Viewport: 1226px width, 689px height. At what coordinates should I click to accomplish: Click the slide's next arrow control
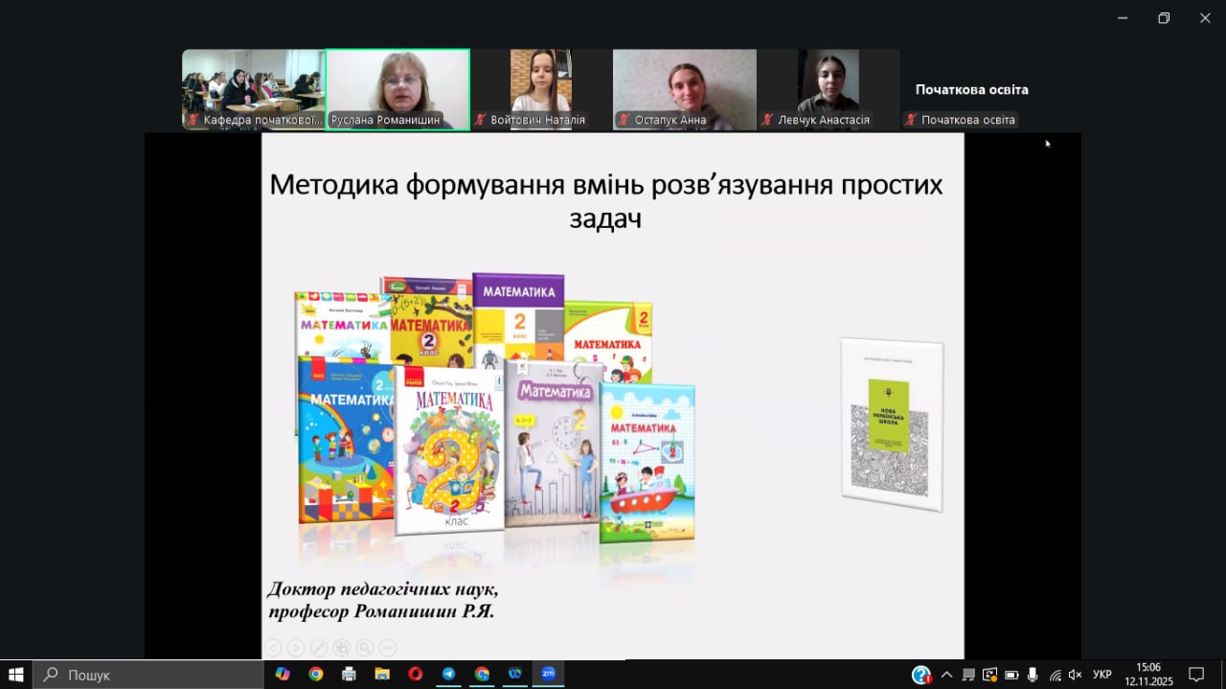click(x=296, y=648)
